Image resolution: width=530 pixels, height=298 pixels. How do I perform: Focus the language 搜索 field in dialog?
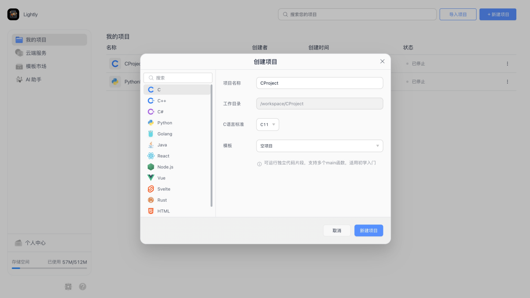[x=178, y=78]
